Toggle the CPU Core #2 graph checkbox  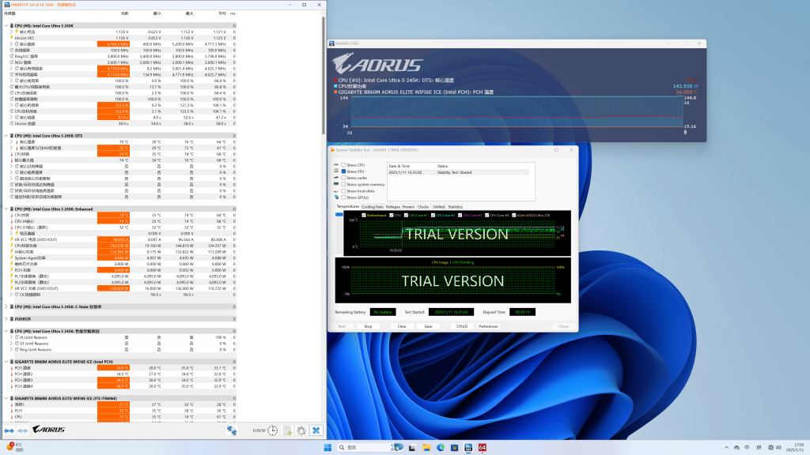coord(433,215)
